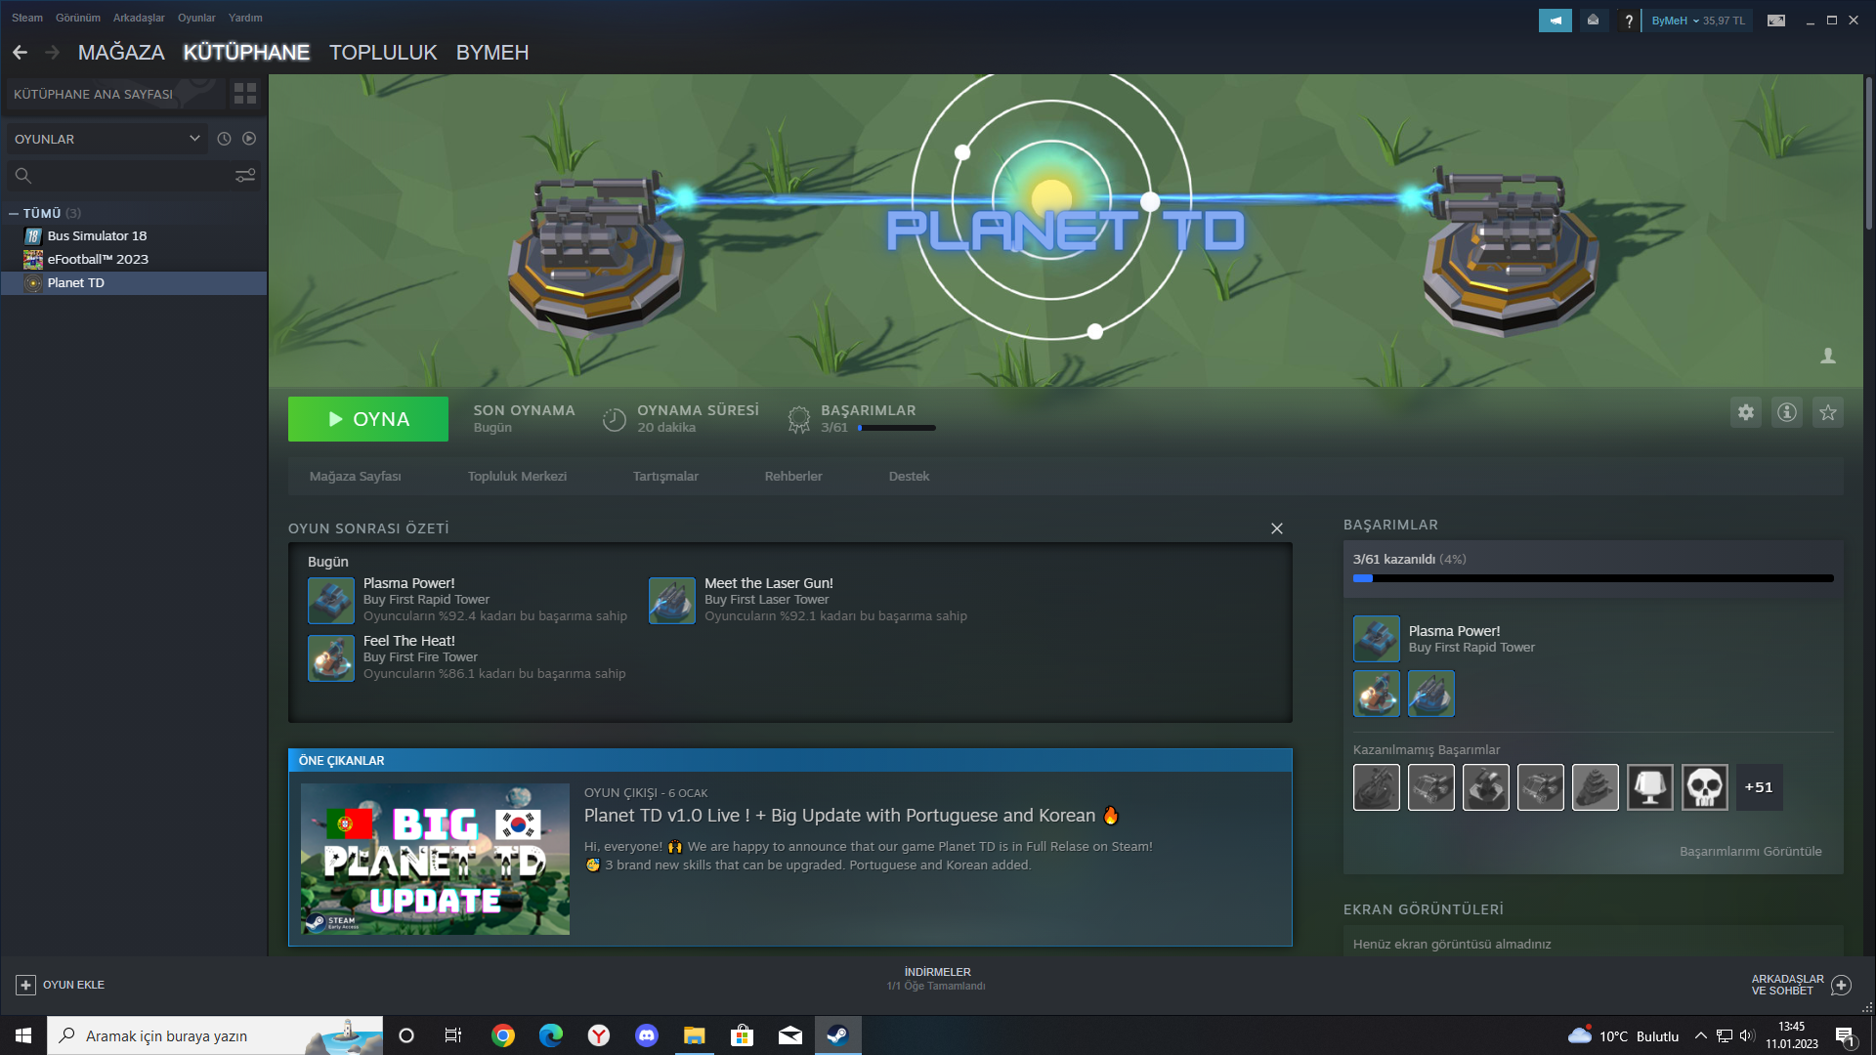This screenshot has height=1055, width=1876.
Task: Open Meet the Laser Gun achievement icon
Action: coord(672,600)
